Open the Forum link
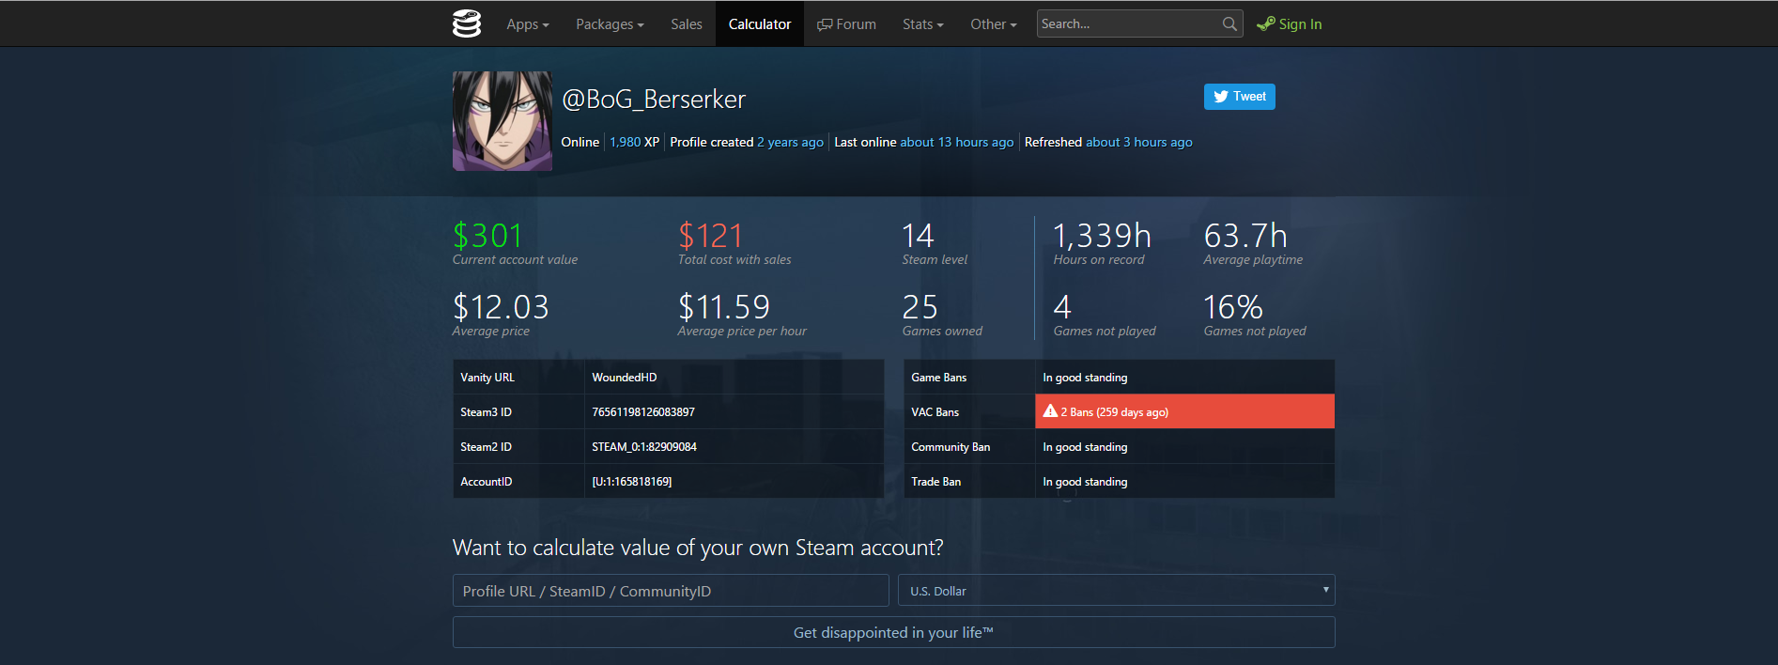The image size is (1778, 665). pos(846,24)
